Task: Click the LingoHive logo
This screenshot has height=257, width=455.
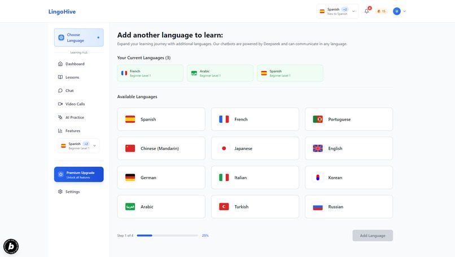Action: tap(62, 12)
